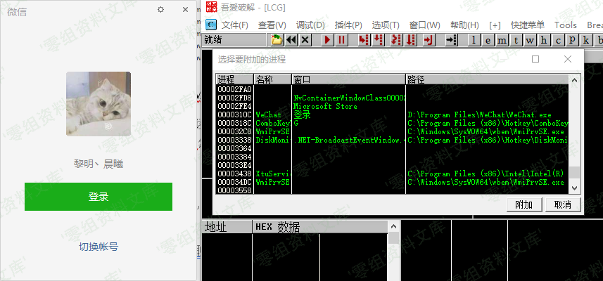Click the 'e' executable modules toolbar button
The height and width of the screenshot is (281, 603).
point(489,40)
